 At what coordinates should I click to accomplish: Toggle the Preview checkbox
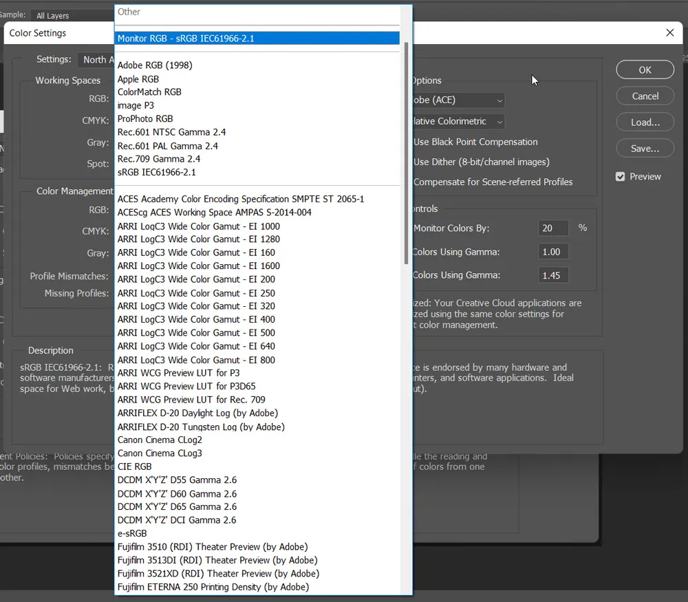pos(621,177)
